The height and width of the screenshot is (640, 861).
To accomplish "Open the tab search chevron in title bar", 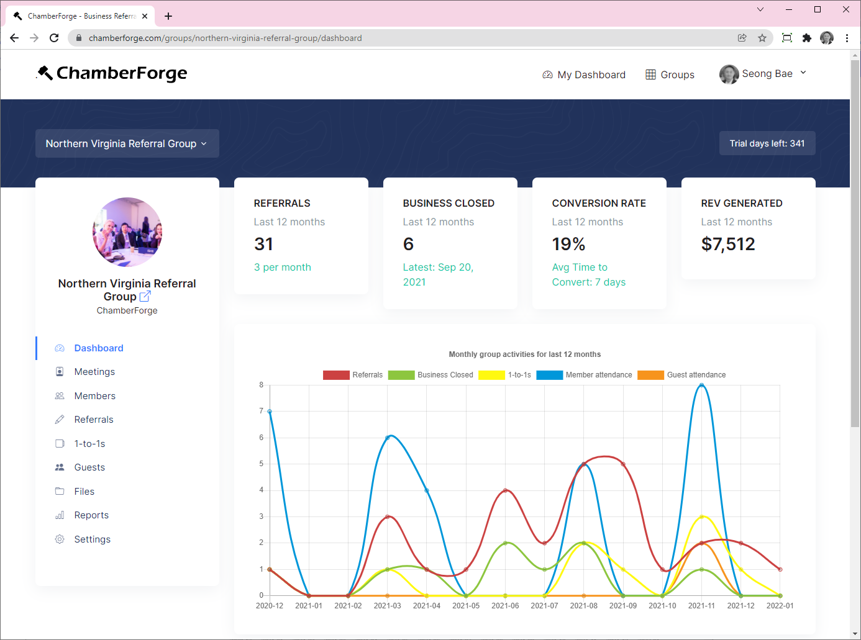I will pos(760,9).
